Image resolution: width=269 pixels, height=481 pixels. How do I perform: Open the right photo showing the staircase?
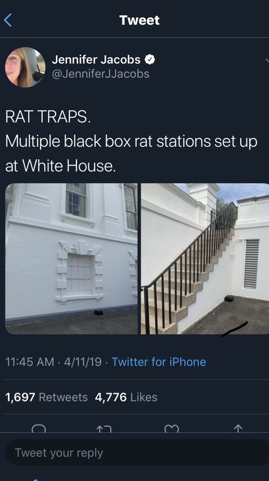coord(205,259)
